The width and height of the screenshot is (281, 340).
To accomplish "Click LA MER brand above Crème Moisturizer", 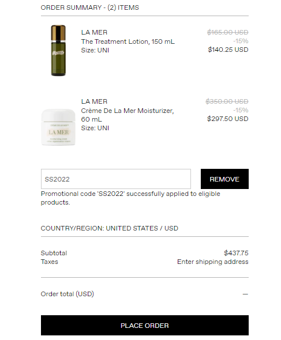I will coord(94,101).
